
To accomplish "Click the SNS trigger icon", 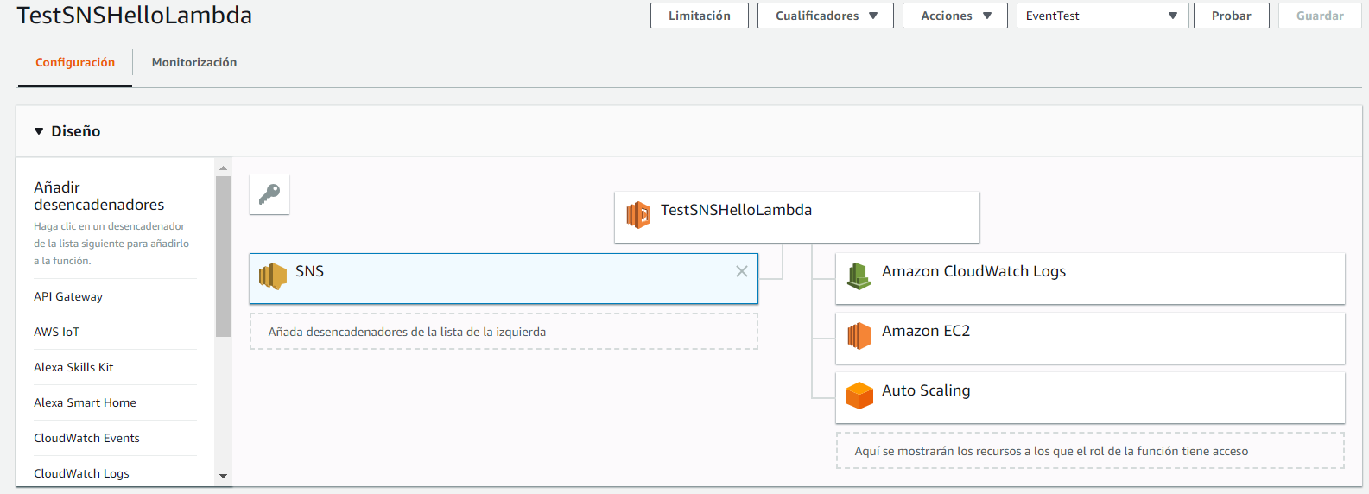I will [273, 276].
